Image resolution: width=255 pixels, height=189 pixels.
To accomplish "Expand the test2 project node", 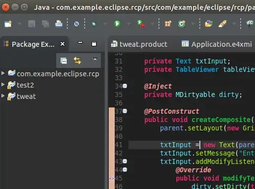I will pos(3,84).
